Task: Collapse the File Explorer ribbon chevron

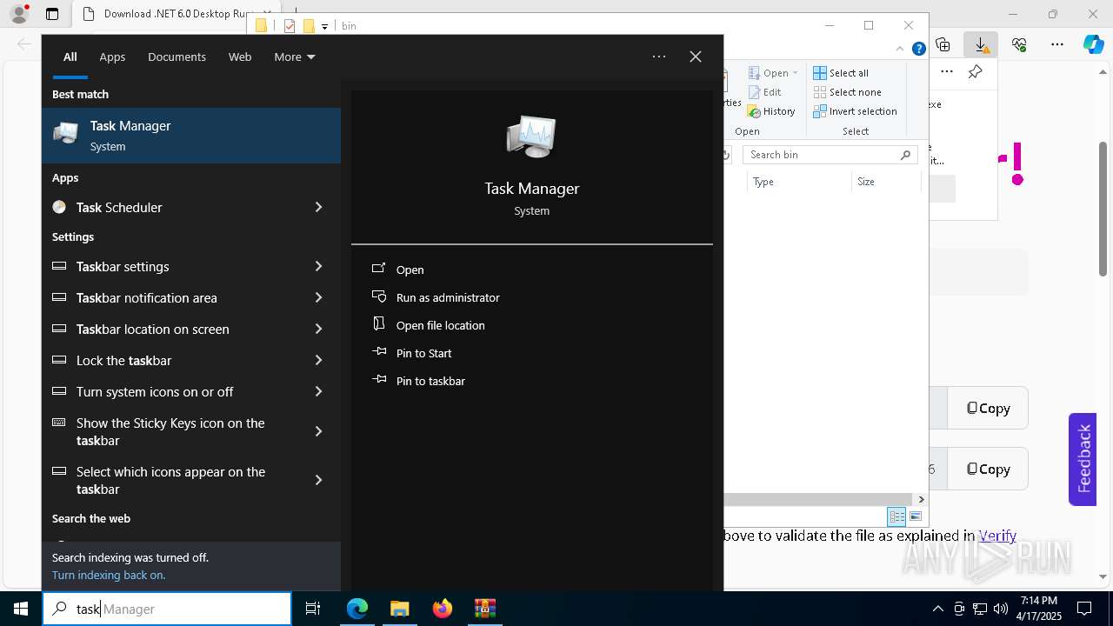Action: pyautogui.click(x=902, y=50)
